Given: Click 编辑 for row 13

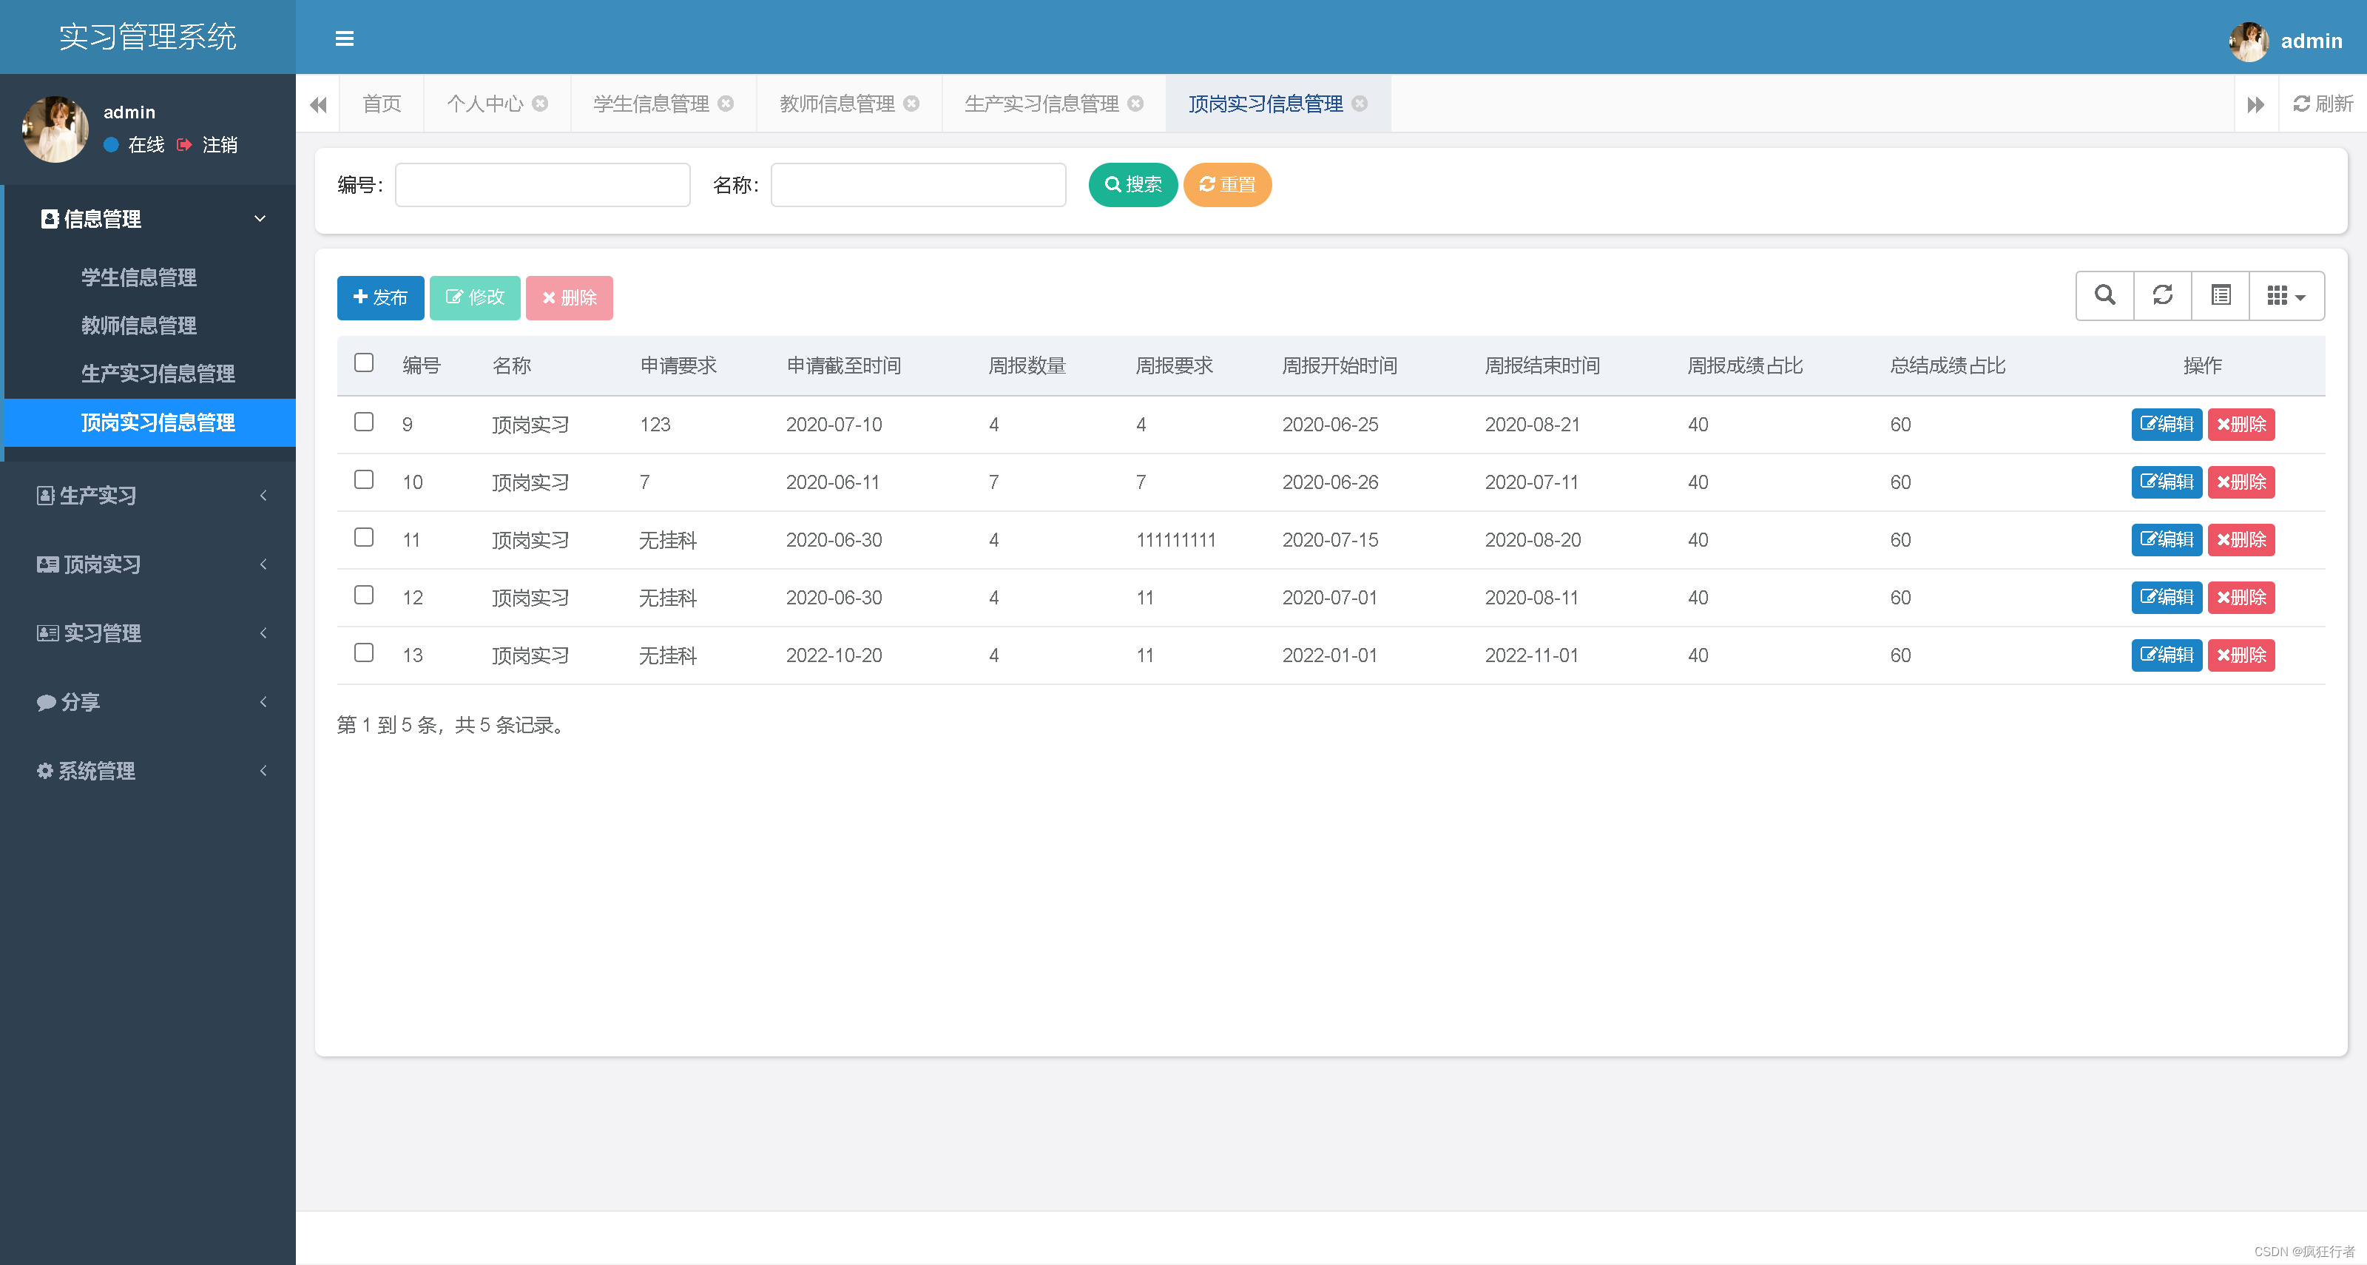Looking at the screenshot, I should click(x=2167, y=656).
